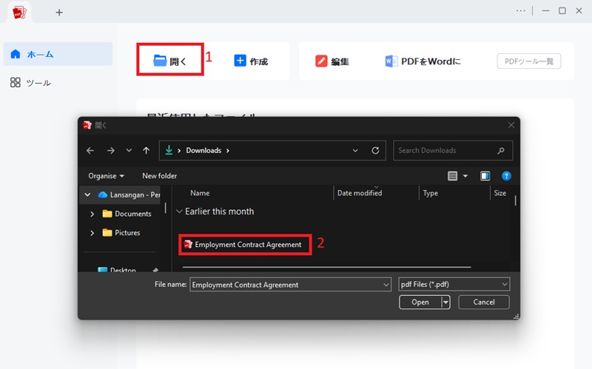Select Documents folder in navigation pane
Image resolution: width=592 pixels, height=369 pixels.
[x=127, y=214]
